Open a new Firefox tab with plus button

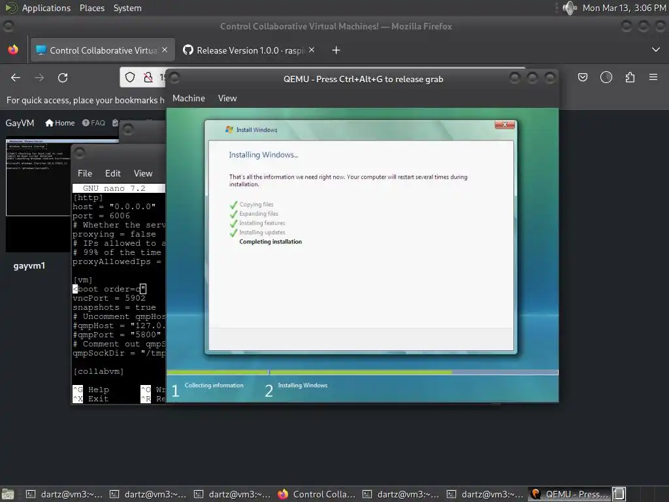click(x=336, y=50)
